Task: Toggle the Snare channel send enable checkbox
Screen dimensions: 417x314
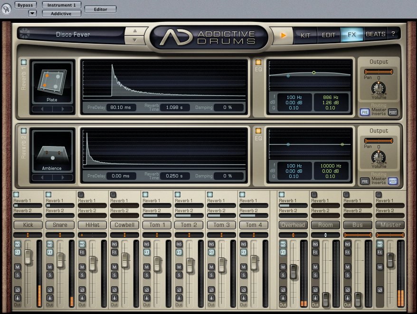Action: pos(48,195)
